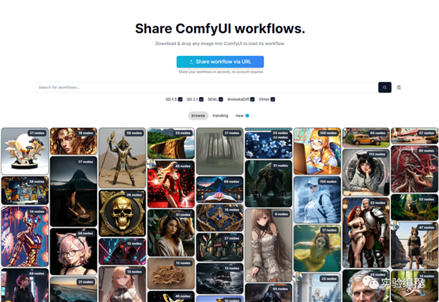
Task: Click the upload icon in Share workflow button
Action: [x=191, y=62]
